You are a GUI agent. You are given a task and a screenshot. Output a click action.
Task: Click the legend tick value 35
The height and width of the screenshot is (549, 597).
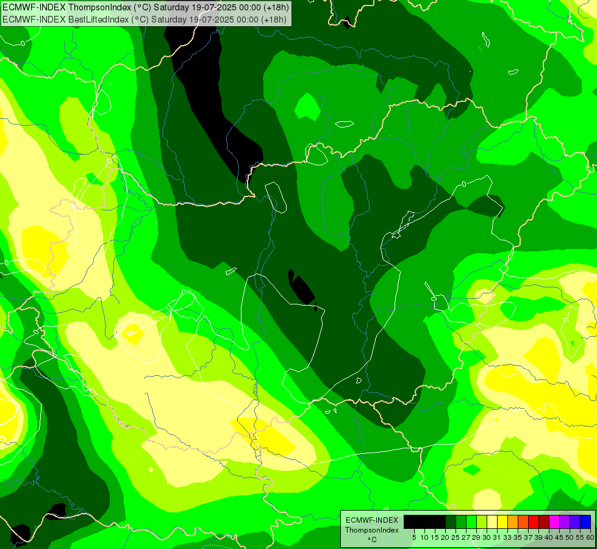[x=518, y=537]
